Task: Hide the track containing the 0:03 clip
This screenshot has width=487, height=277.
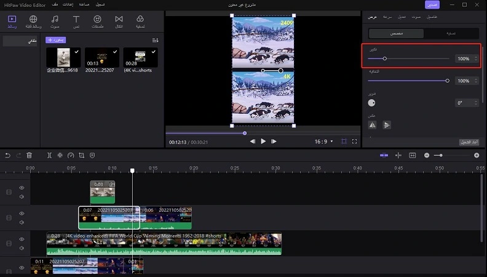Action: coord(22,188)
